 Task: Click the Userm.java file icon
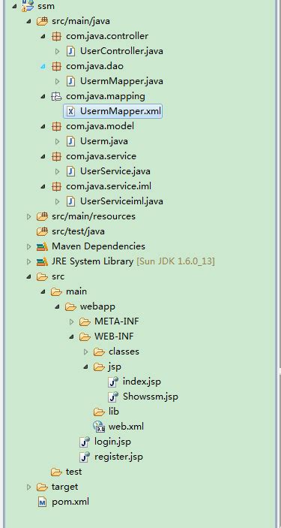tap(70, 141)
